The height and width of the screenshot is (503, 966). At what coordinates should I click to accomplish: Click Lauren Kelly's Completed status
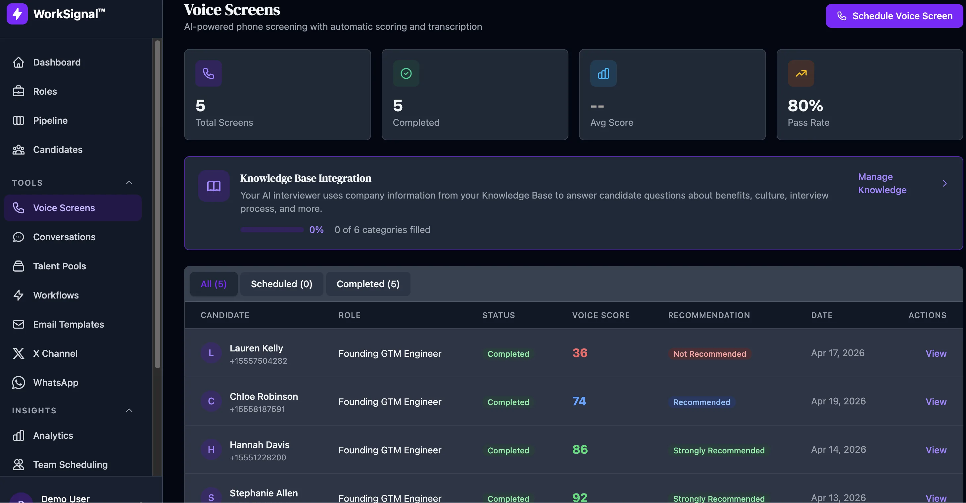pos(508,353)
